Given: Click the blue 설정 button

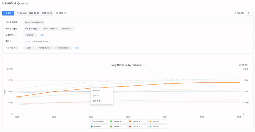Looking at the screenshot, I should pyautogui.click(x=8, y=13).
